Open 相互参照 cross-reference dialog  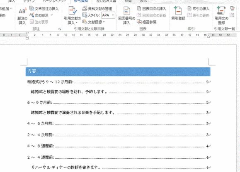(x=147, y=22)
